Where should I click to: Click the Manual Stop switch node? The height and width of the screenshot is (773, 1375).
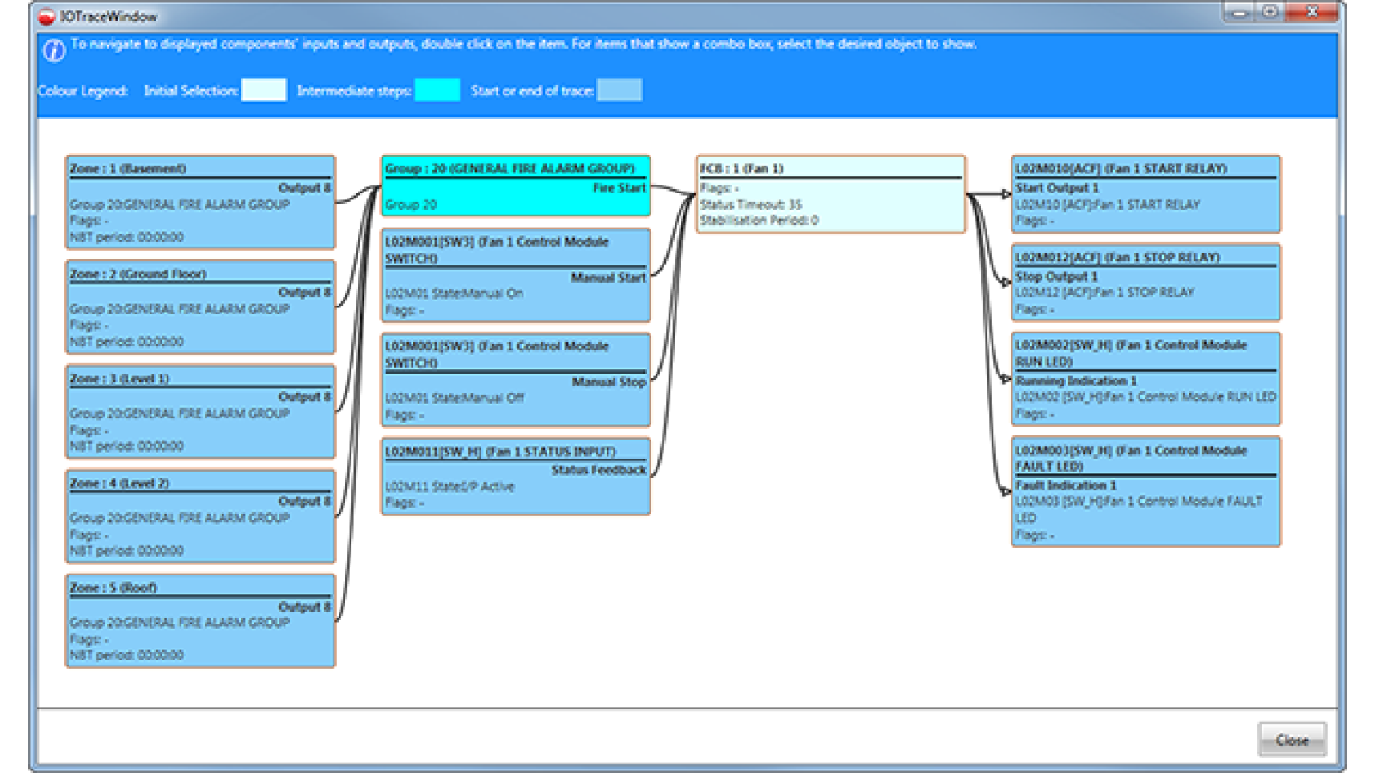click(516, 380)
